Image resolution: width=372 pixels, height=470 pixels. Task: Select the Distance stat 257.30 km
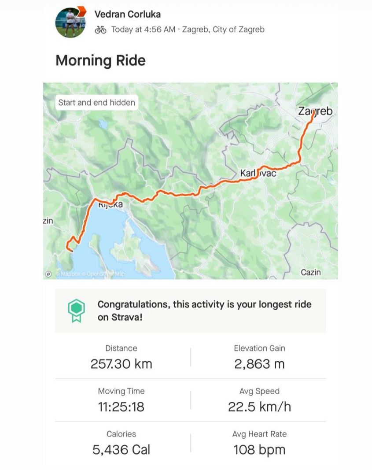click(122, 364)
